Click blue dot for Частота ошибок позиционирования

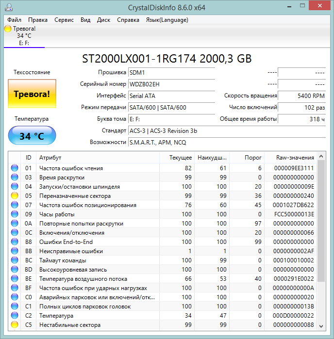tap(15, 205)
